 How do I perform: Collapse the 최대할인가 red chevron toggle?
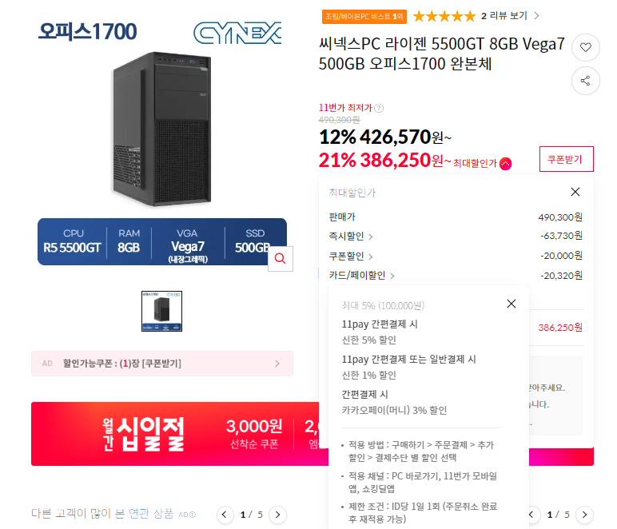pos(505,163)
